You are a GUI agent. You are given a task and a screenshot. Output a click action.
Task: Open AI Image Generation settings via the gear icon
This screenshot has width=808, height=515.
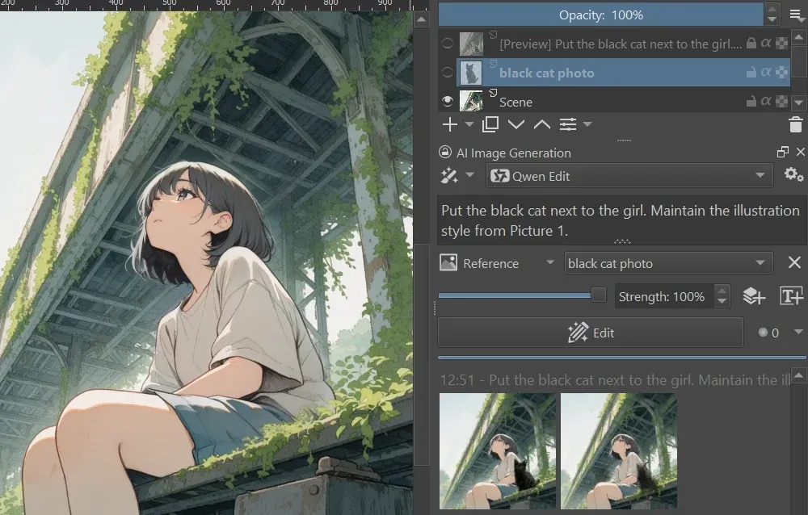click(794, 174)
